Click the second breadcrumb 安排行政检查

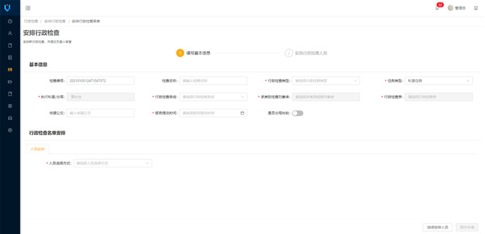55,22
